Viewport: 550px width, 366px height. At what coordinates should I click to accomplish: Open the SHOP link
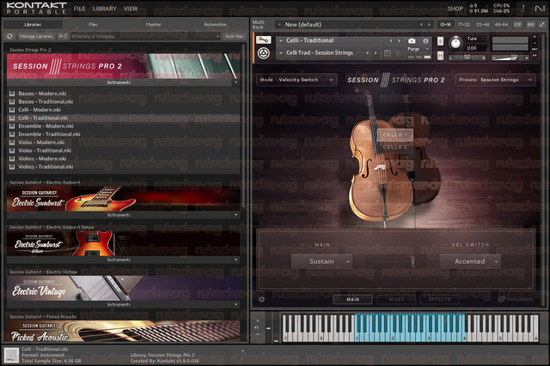tap(455, 9)
